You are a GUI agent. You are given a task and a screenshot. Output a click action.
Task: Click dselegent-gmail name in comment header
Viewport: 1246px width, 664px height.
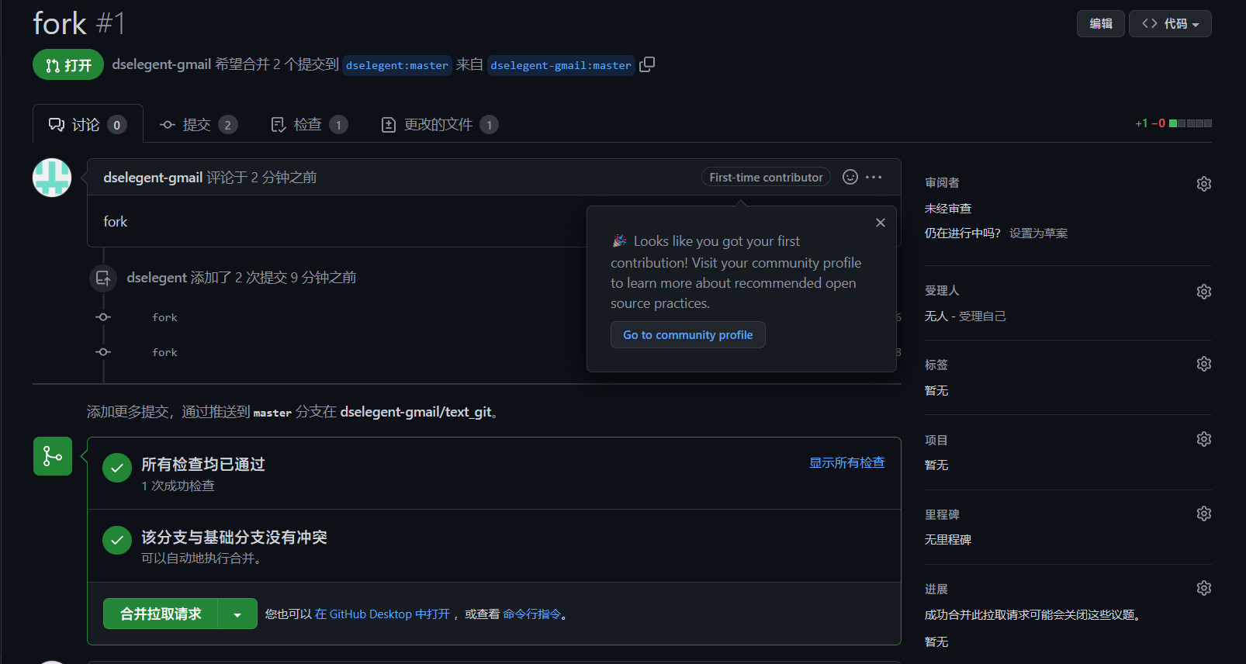coord(153,178)
